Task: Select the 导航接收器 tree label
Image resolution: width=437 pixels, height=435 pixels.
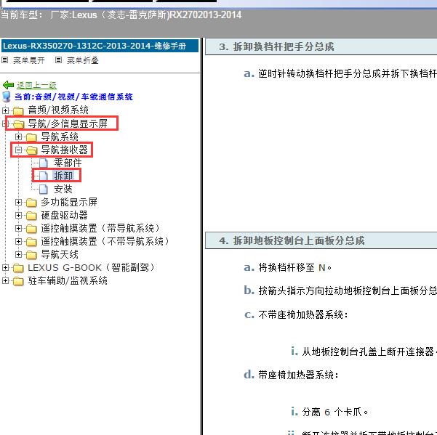Action: pyautogui.click(x=65, y=150)
